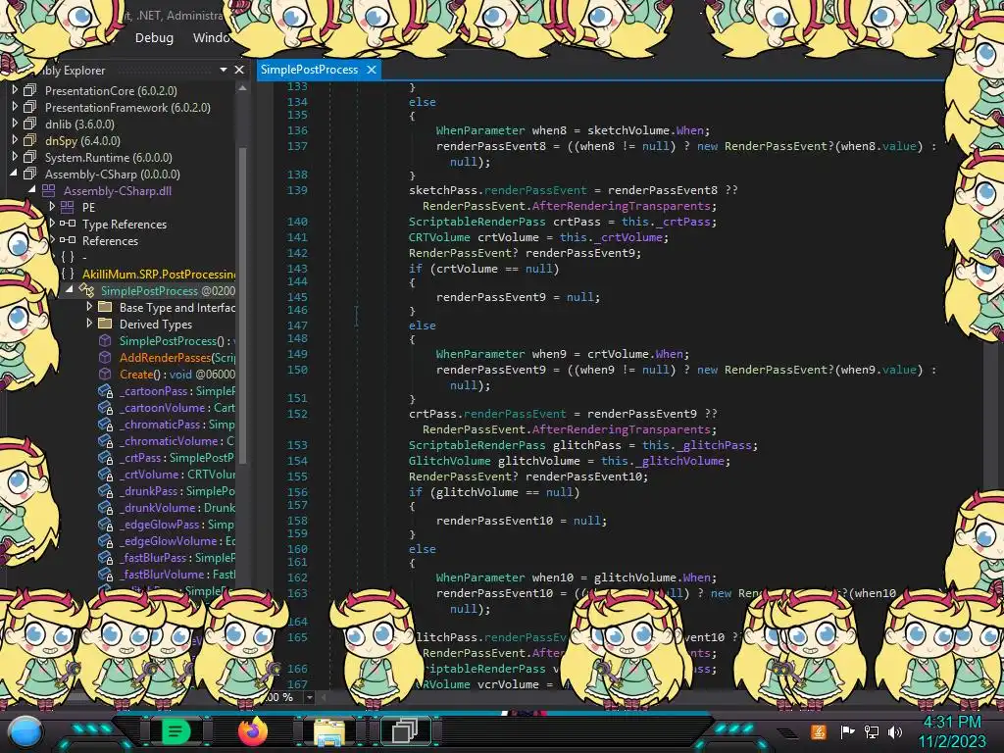Click the dnSpy assembly icon
The height and width of the screenshot is (753, 1004).
point(29,140)
